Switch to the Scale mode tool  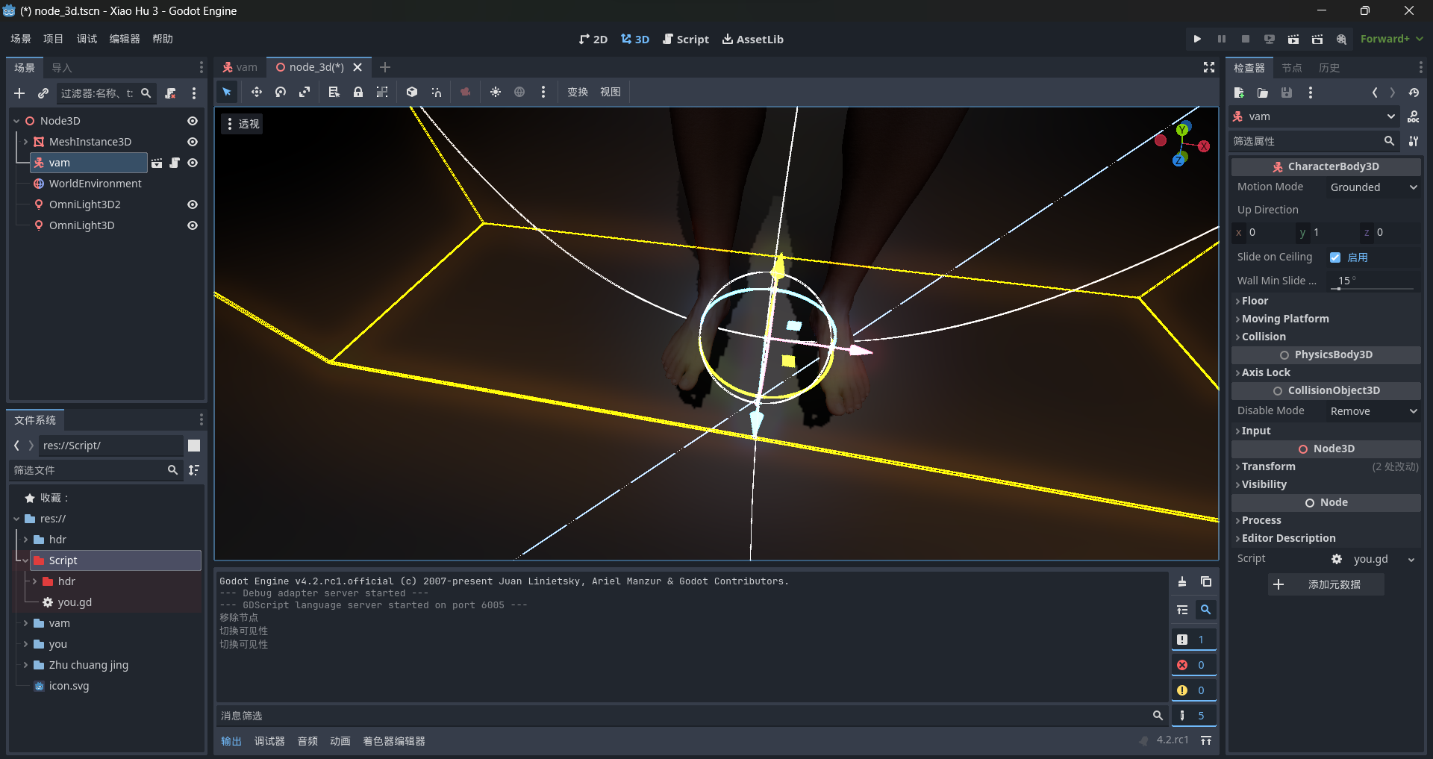[305, 92]
